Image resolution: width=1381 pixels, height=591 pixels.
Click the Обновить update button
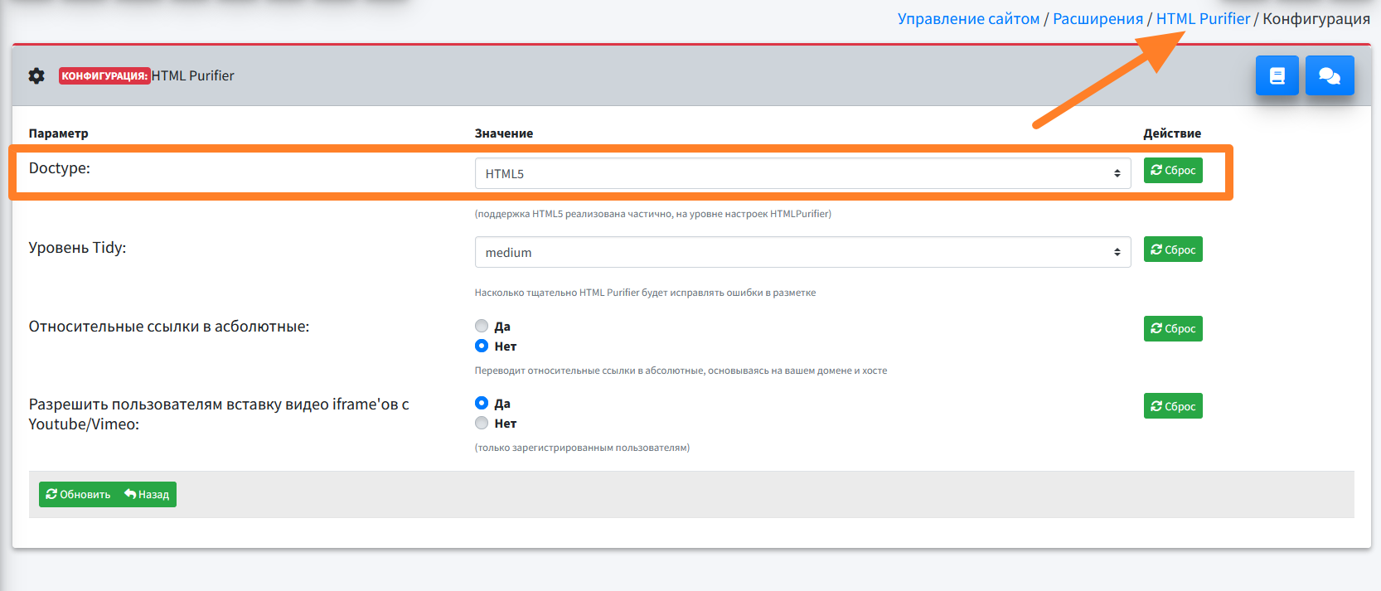coord(78,494)
